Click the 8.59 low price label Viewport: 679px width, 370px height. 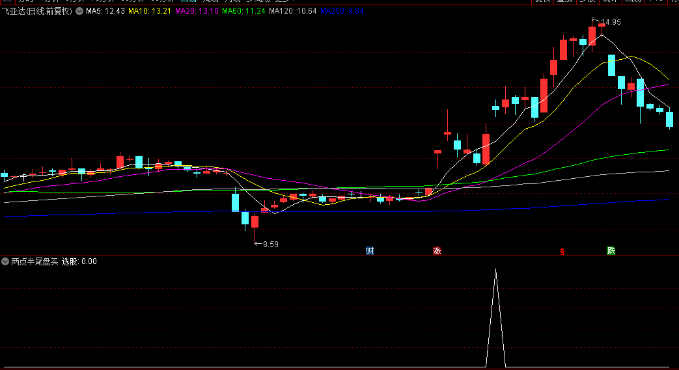point(271,244)
